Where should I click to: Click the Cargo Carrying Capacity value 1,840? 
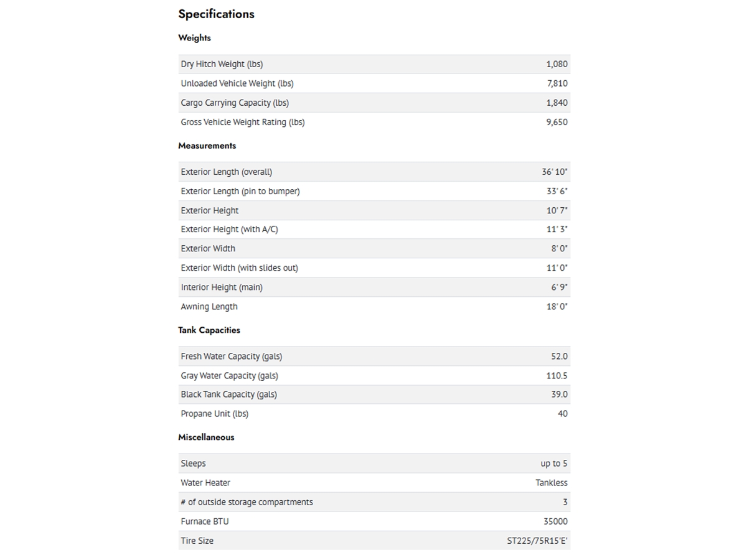point(557,103)
